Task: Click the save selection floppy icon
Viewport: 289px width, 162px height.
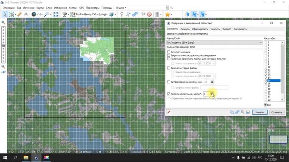Action: click(x=248, y=112)
